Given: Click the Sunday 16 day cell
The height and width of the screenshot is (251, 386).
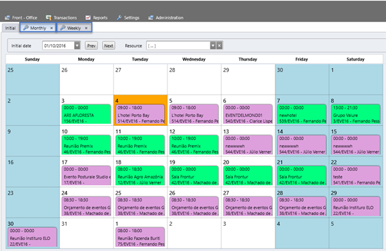Looking at the screenshot, I should [33, 172].
